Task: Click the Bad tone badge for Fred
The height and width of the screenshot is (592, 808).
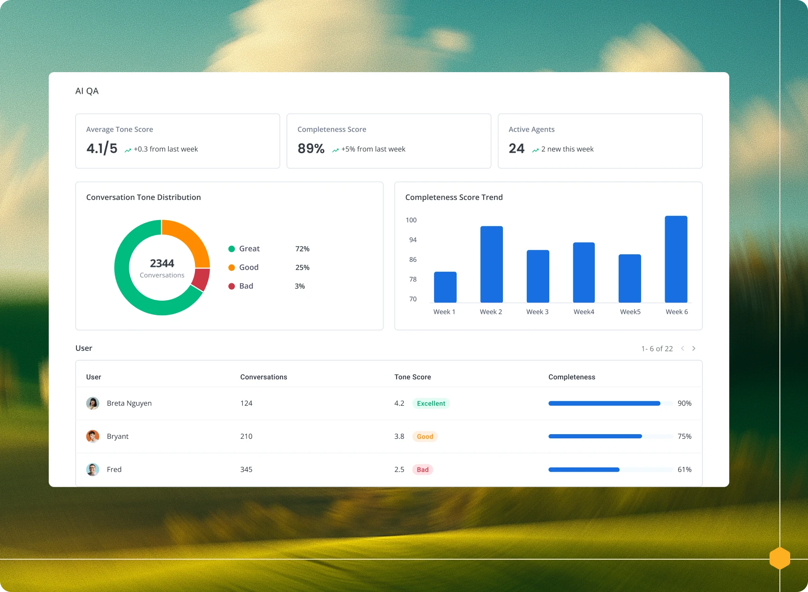Action: [x=422, y=470]
